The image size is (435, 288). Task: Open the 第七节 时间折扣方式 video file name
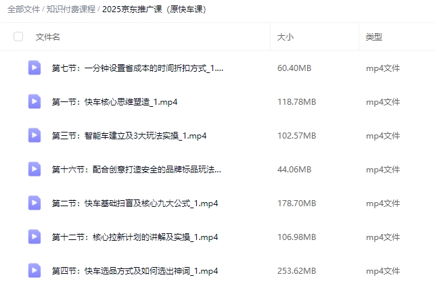(137, 68)
